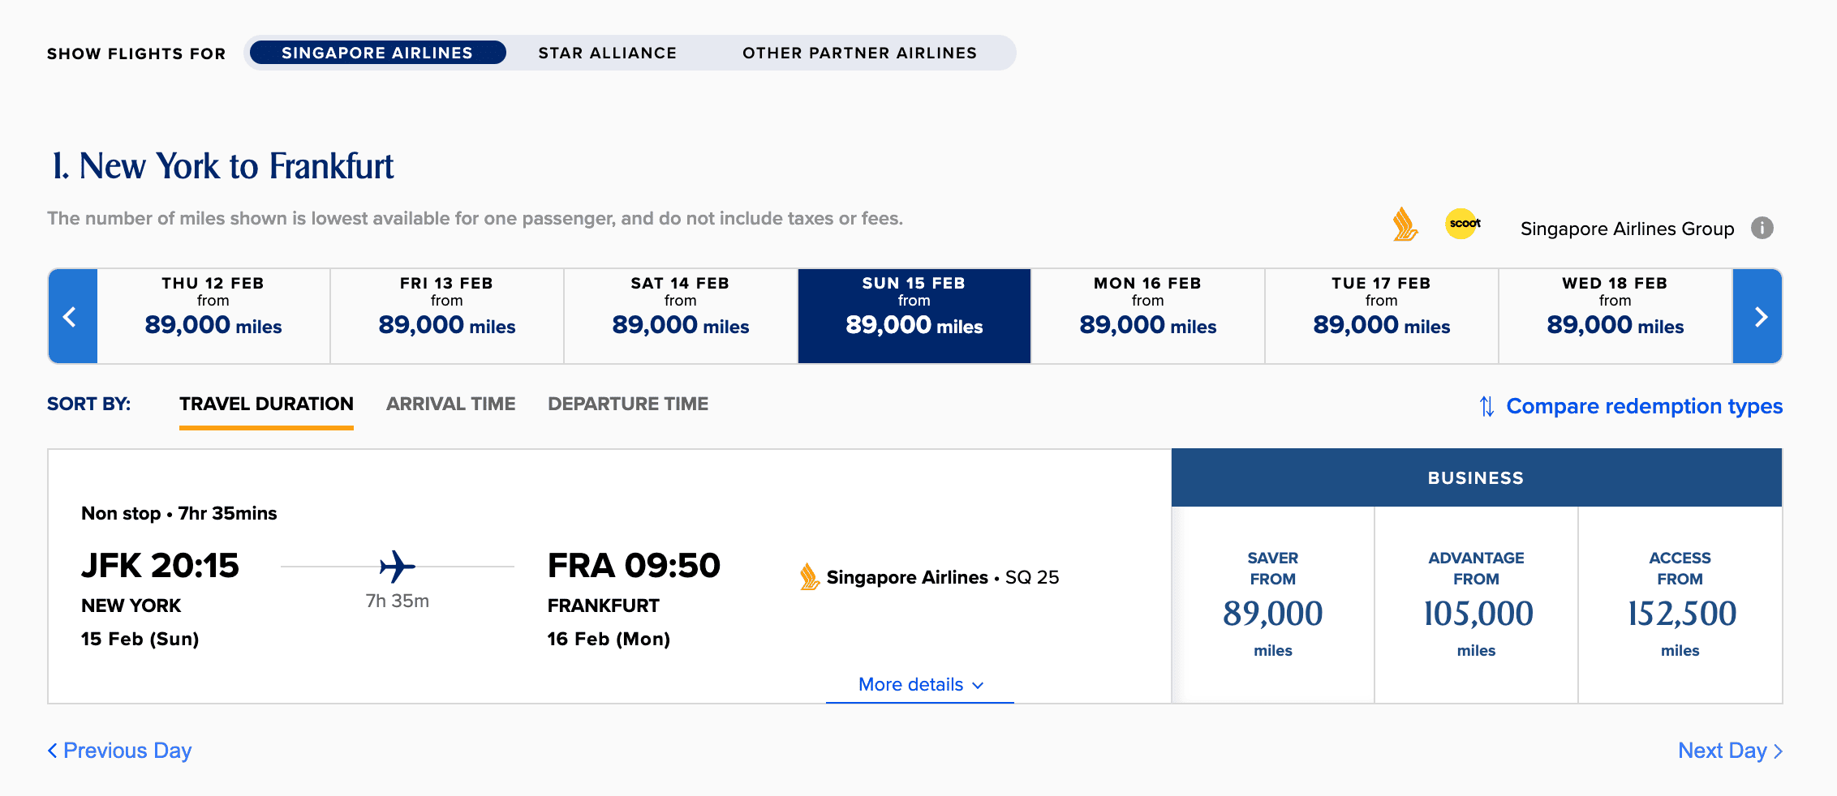Image resolution: width=1837 pixels, height=796 pixels.
Task: Click the Scoot airline logo icon
Action: click(1462, 225)
